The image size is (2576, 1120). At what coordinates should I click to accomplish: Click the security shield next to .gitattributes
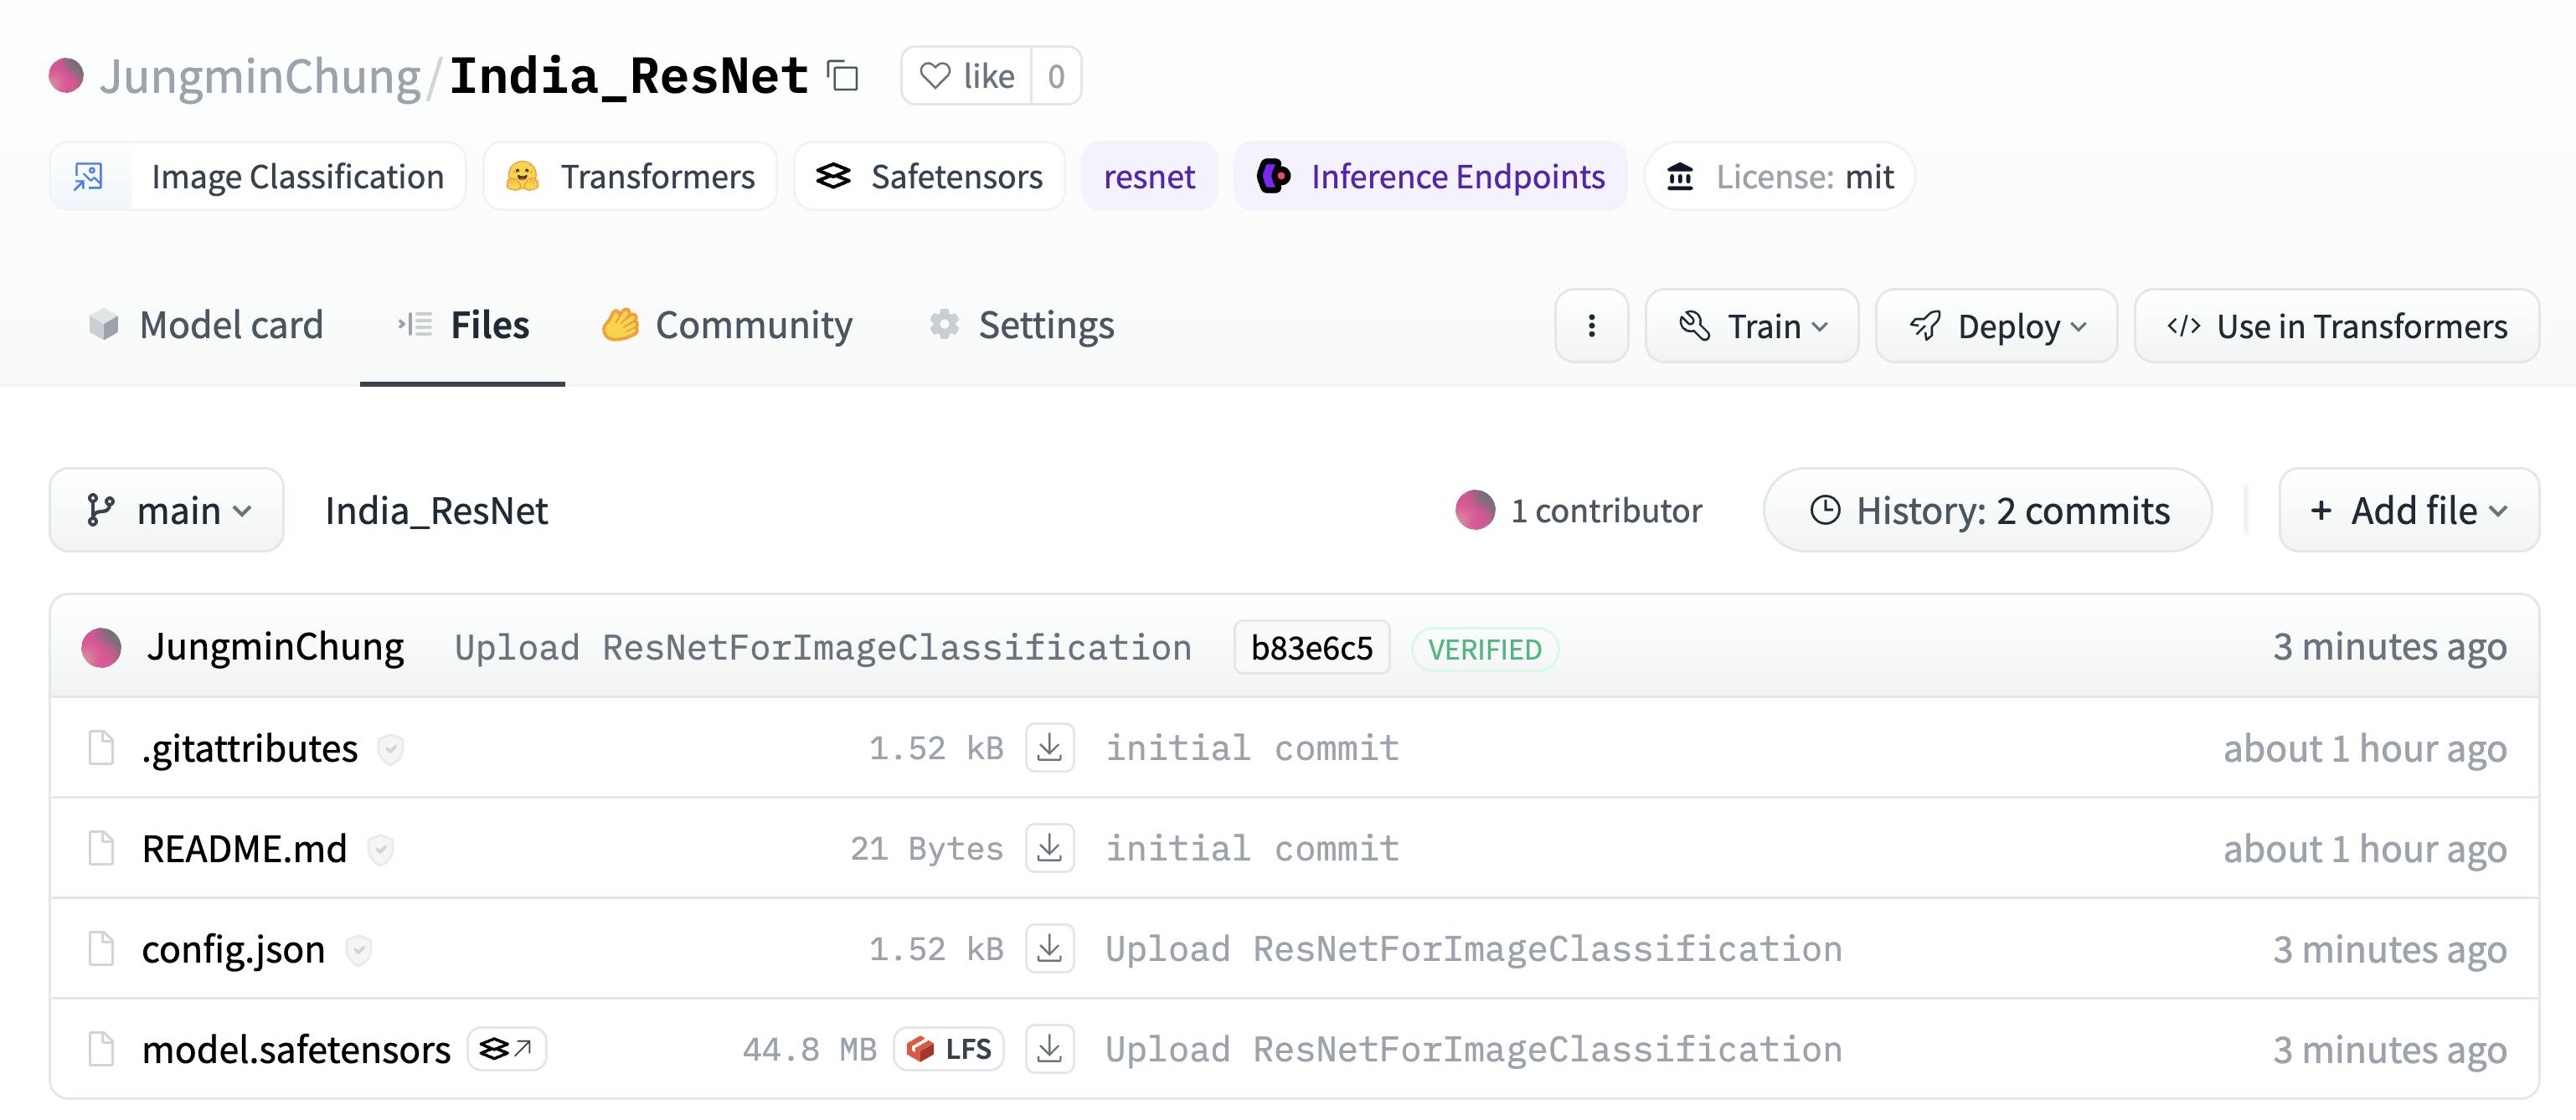coord(390,748)
